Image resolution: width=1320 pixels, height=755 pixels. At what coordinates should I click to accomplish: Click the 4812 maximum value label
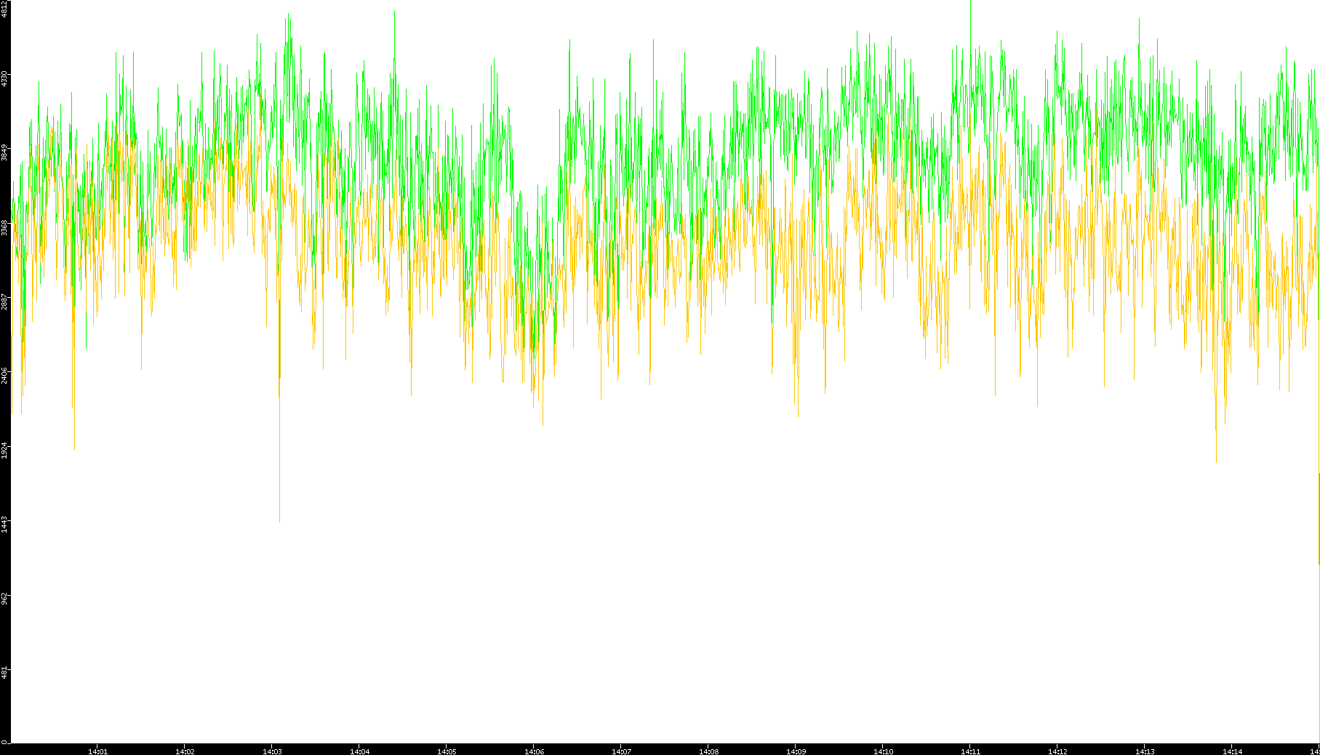(5, 9)
